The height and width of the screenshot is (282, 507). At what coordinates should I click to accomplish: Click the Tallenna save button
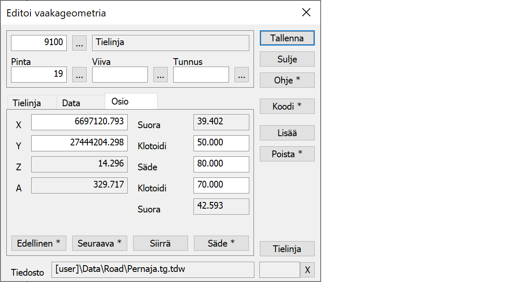click(x=287, y=38)
